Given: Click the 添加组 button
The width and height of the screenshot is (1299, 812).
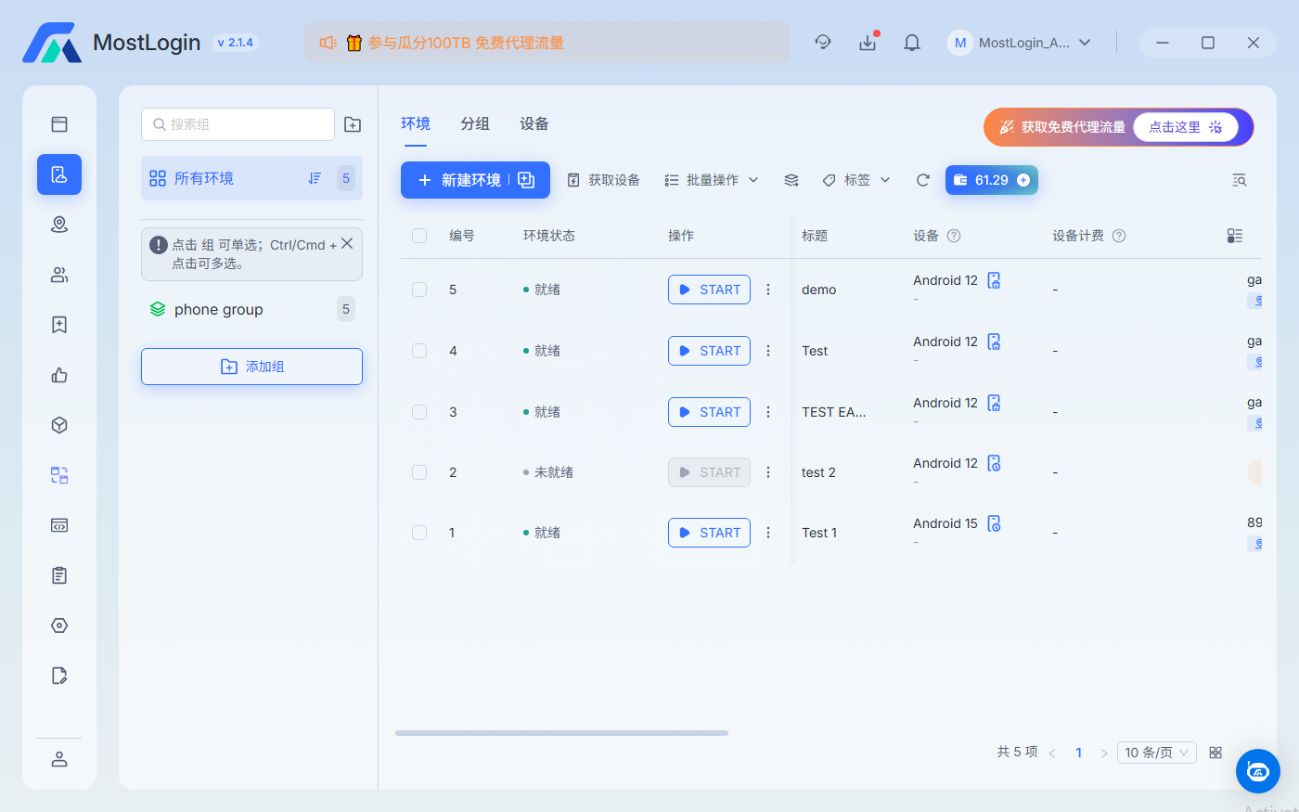Looking at the screenshot, I should [251, 367].
